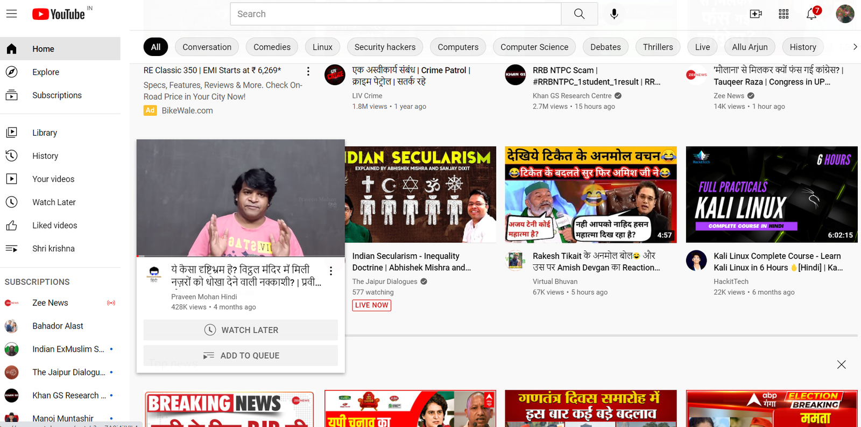Open Indian ExMuslim subscription
The image size is (861, 427).
pyautogui.click(x=60, y=349)
